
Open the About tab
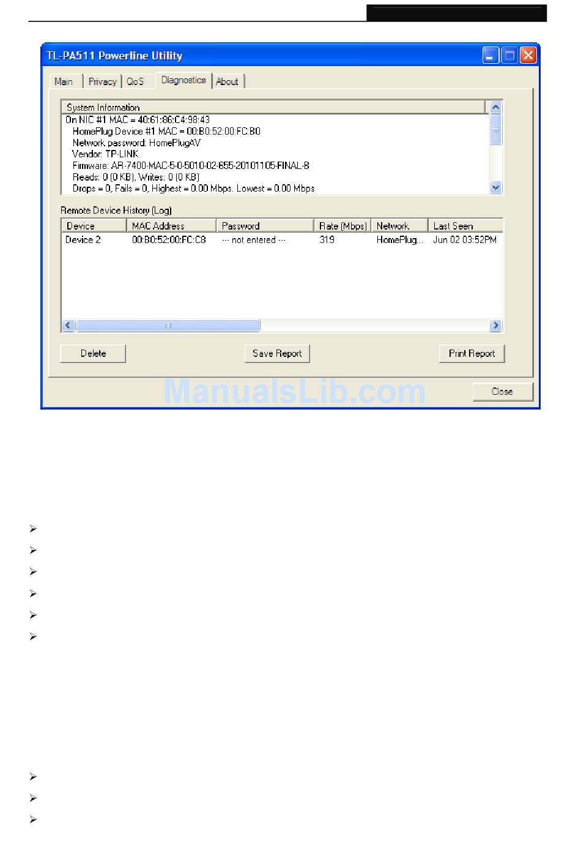point(227,81)
